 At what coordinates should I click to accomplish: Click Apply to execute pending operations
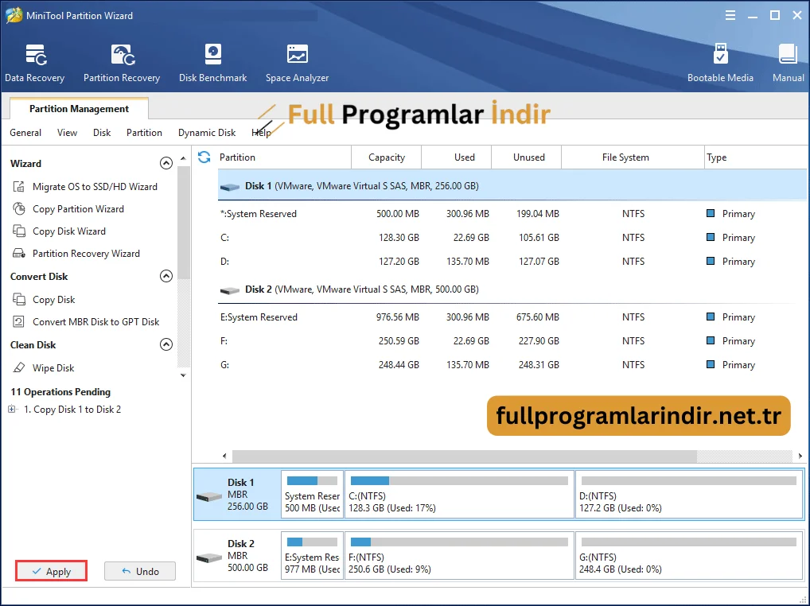click(51, 571)
